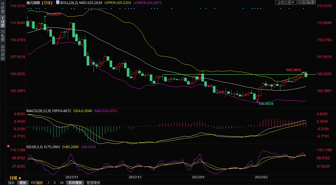Click the chart playback icon
Image resolution: width=336 pixels, height=185 pixels.
(309, 2)
